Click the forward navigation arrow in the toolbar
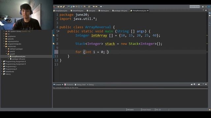The image size is (211, 118). pyautogui.click(x=101, y=7)
